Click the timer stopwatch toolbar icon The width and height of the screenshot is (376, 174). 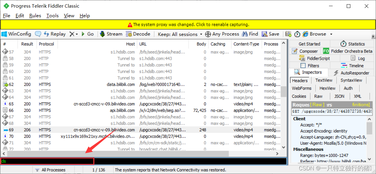click(x=297, y=34)
